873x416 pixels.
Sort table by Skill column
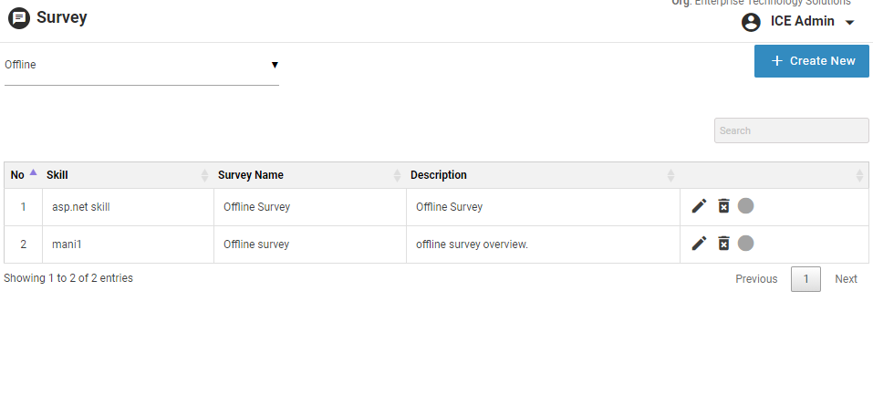(204, 175)
